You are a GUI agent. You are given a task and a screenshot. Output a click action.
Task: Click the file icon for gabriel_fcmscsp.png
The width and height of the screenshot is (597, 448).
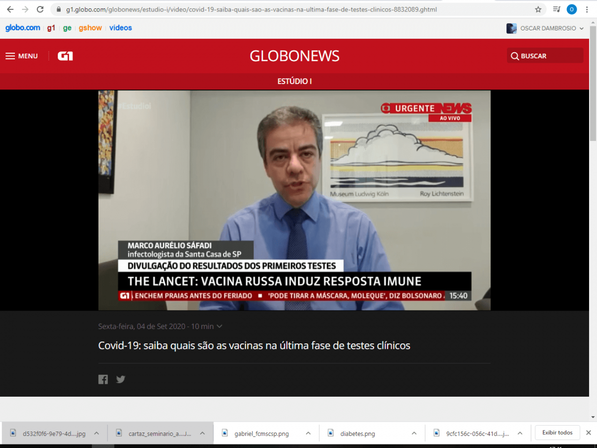point(225,433)
